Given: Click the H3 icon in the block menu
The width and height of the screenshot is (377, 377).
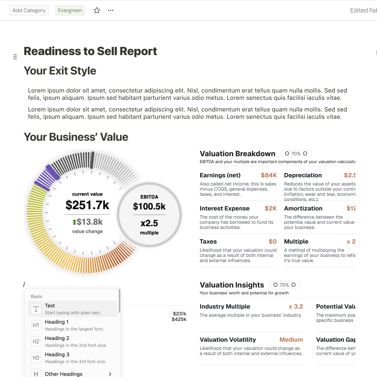Looking at the screenshot, I should click(36, 357).
